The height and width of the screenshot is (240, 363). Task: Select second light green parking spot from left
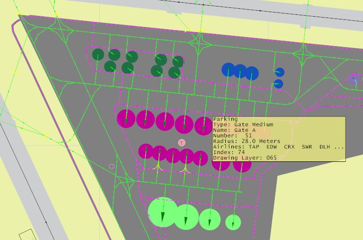click(186, 216)
